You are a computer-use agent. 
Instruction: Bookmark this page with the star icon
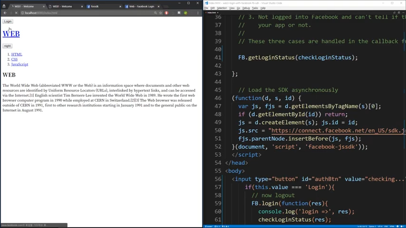(x=161, y=13)
